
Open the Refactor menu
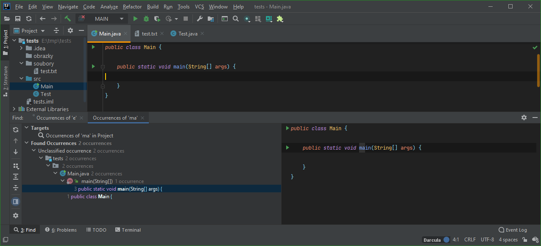pyautogui.click(x=132, y=6)
